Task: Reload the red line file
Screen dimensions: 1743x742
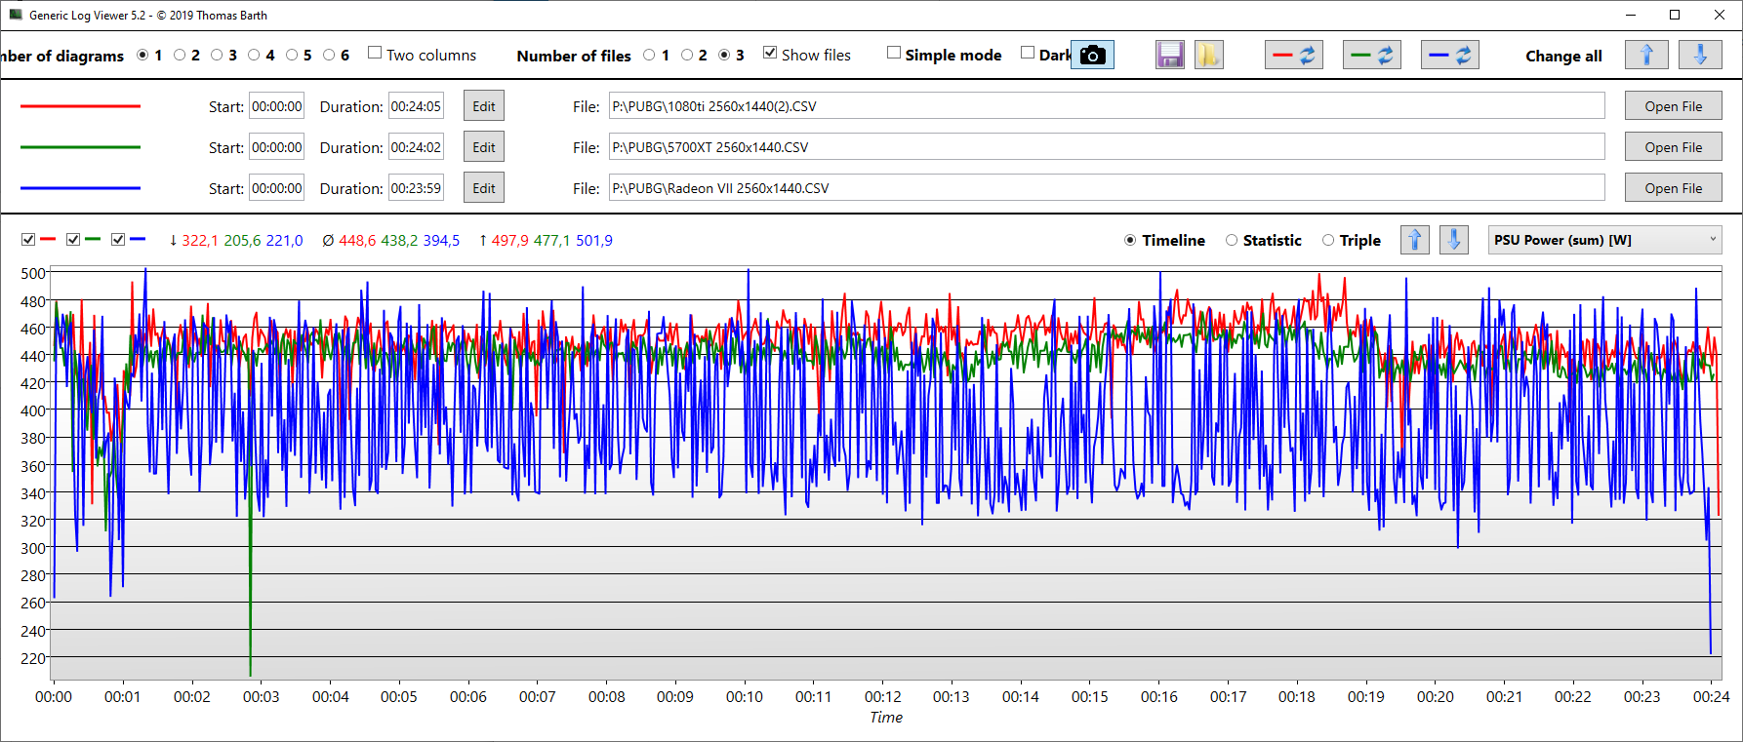Action: pos(1293,56)
